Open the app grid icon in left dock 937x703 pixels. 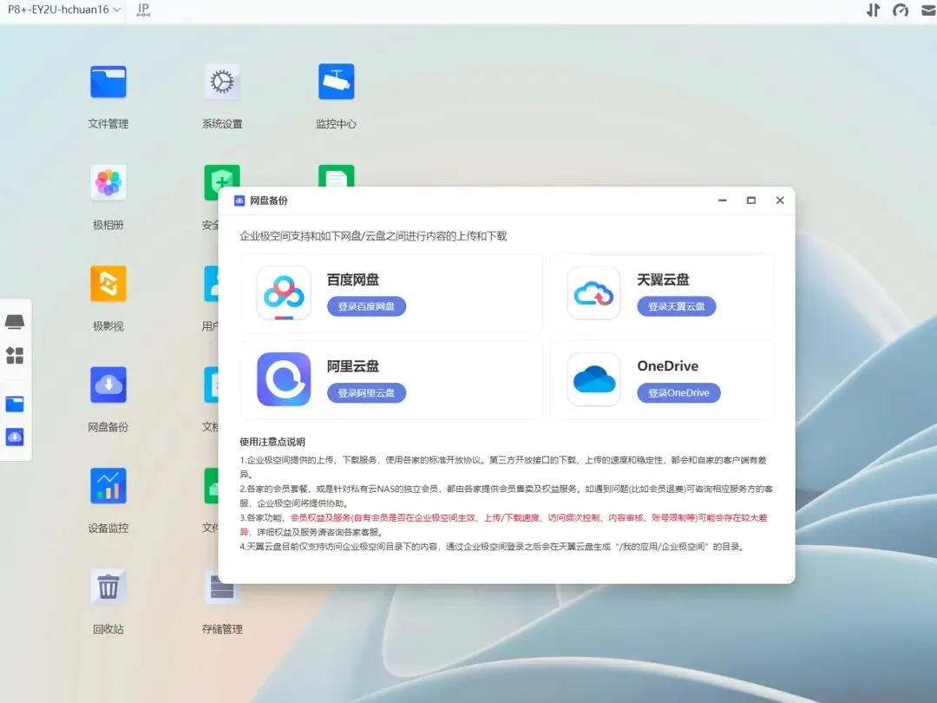tap(15, 355)
